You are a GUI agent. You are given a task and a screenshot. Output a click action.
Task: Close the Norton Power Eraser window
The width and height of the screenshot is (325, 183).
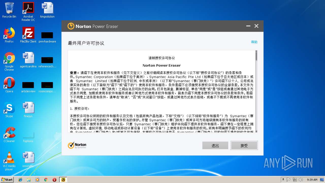256,26
